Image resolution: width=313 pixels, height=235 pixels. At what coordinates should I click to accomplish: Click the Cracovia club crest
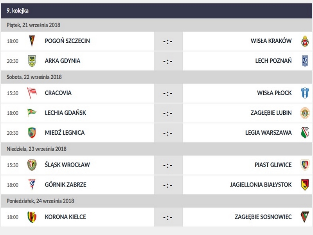pyautogui.click(x=32, y=93)
